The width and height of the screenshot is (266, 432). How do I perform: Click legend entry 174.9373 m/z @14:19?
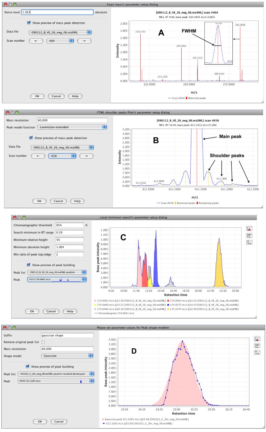tap(203, 305)
